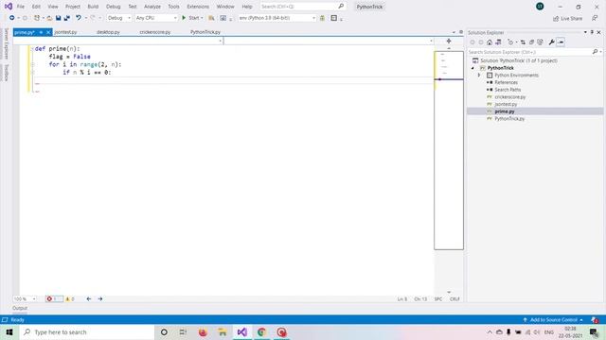Open the Server Explorer side tab

6,43
